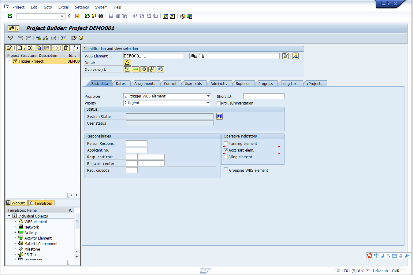This screenshot has width=413, height=275.
Task: Switch to the User fields tab
Action: pyautogui.click(x=193, y=84)
